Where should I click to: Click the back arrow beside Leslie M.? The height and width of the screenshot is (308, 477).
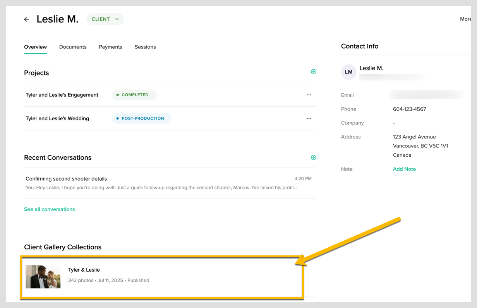pos(26,19)
